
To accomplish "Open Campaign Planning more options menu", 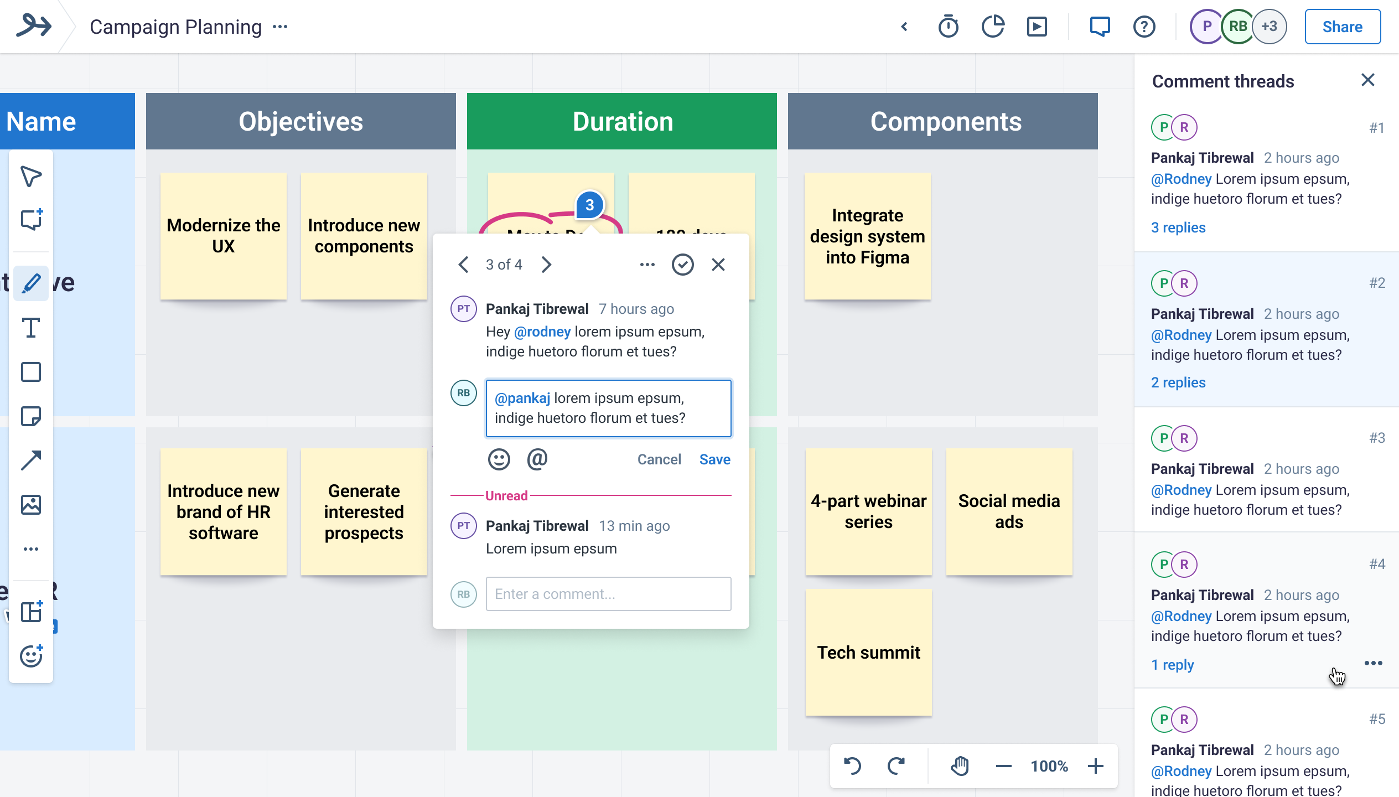I will 280,27.
